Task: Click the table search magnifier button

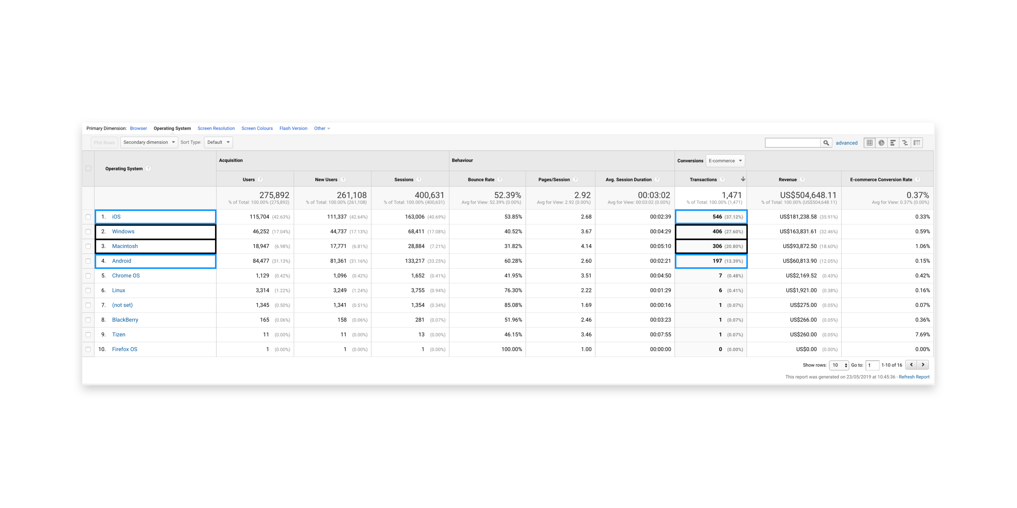Action: click(x=826, y=143)
